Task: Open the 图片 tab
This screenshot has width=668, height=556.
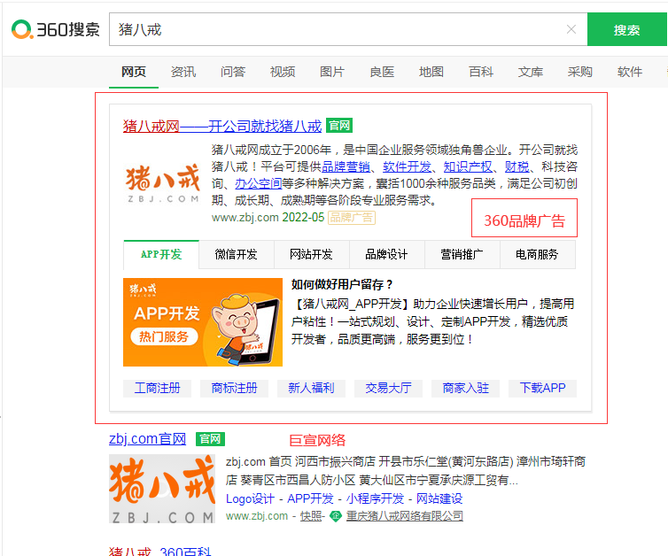Action: (332, 72)
